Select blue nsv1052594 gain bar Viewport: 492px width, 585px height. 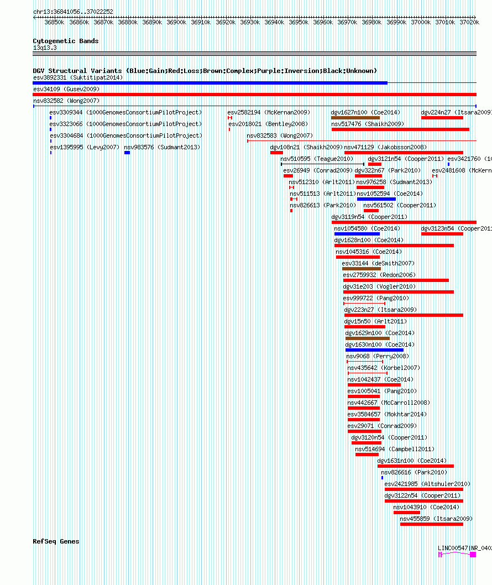tap(376, 199)
